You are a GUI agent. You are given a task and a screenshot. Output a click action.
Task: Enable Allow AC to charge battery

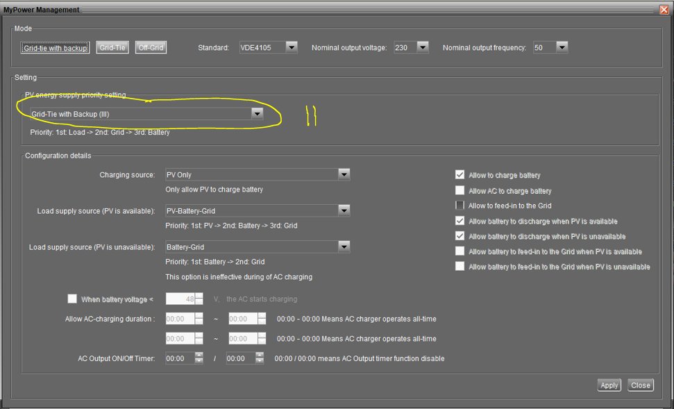coord(460,190)
